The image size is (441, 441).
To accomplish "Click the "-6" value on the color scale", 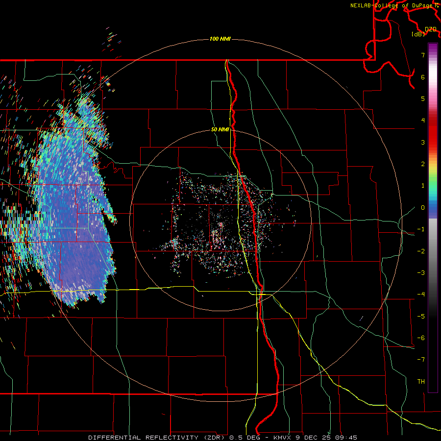I will 421,338.
